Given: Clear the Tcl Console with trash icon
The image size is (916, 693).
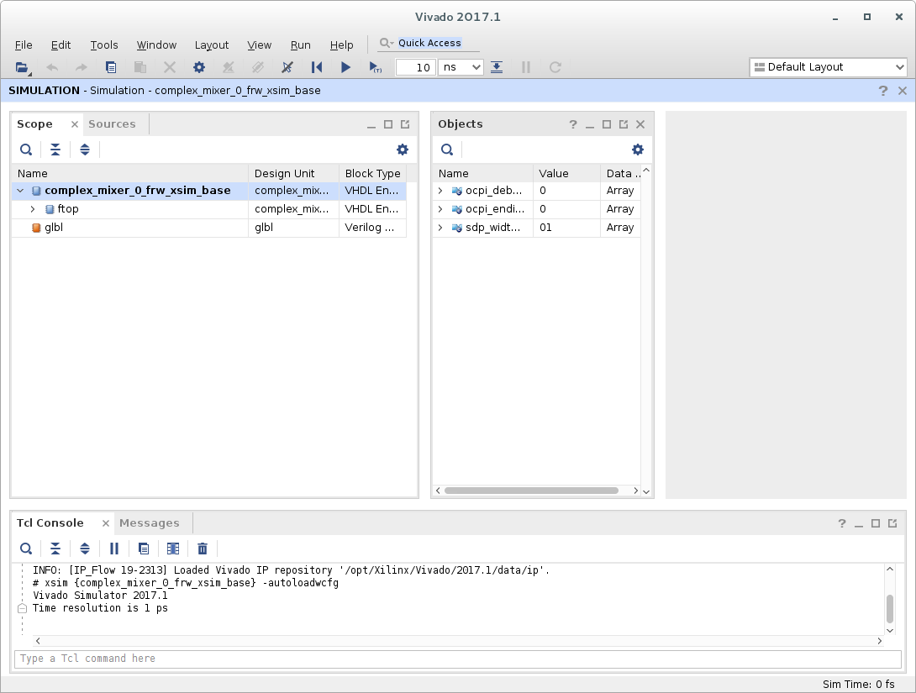Looking at the screenshot, I should [x=203, y=549].
